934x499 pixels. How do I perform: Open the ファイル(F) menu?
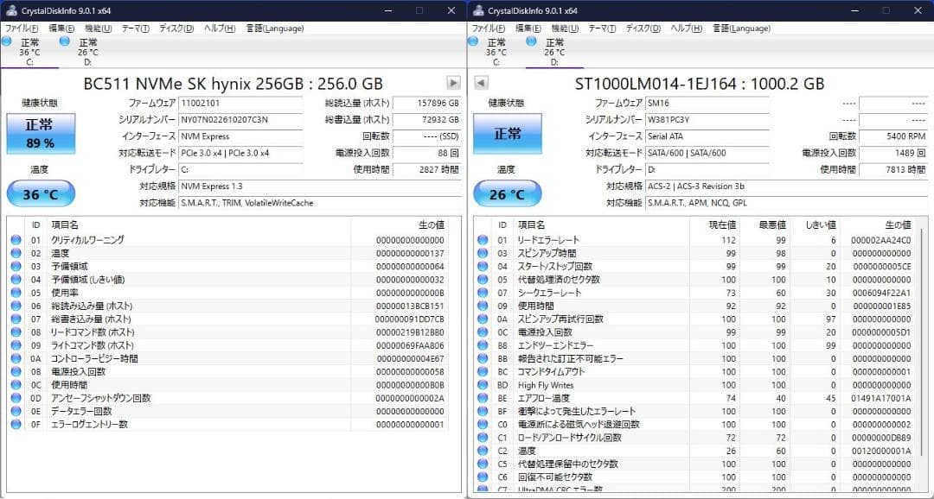tap(20, 28)
